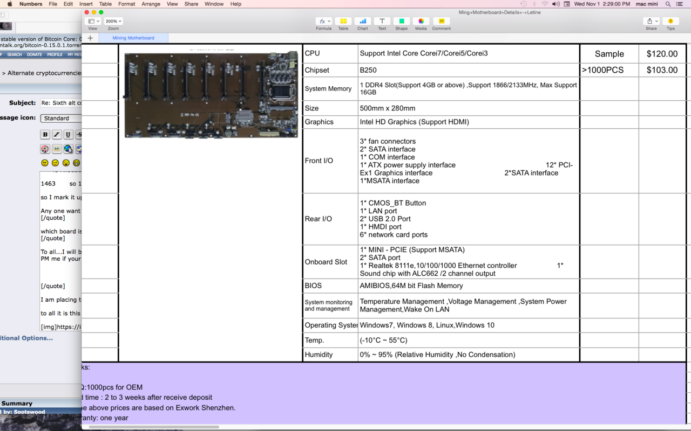Click the first smiley emoticon in forum editor

45,163
